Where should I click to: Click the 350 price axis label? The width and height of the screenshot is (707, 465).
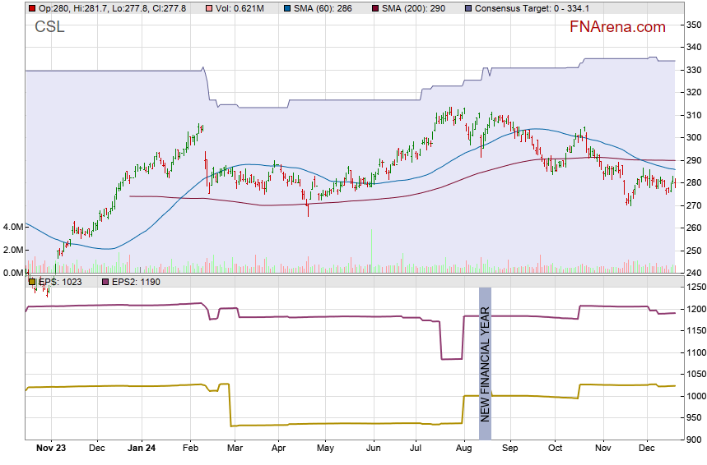click(x=694, y=25)
